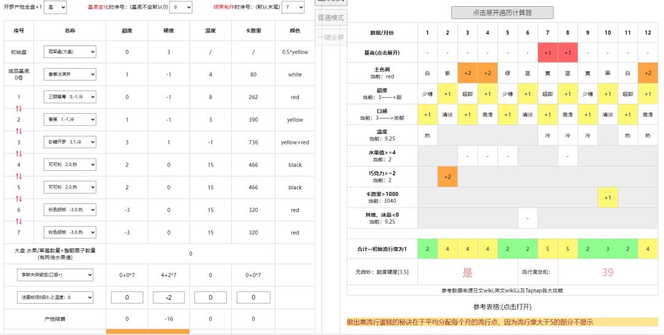The image size is (664, 335).
Task: Click month 12 column header
Action: (x=648, y=33)
